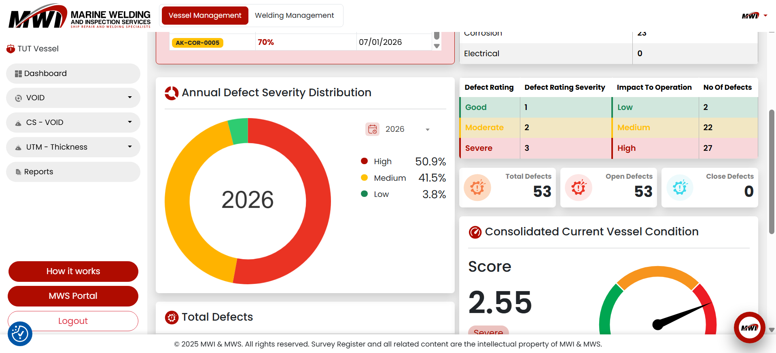Image resolution: width=776 pixels, height=353 pixels.
Task: Click the How it works button
Action: pos(73,271)
